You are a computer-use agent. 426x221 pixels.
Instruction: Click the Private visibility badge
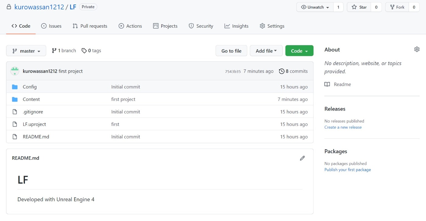88,7
